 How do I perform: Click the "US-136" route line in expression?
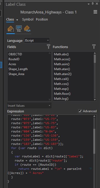point(35,136)
